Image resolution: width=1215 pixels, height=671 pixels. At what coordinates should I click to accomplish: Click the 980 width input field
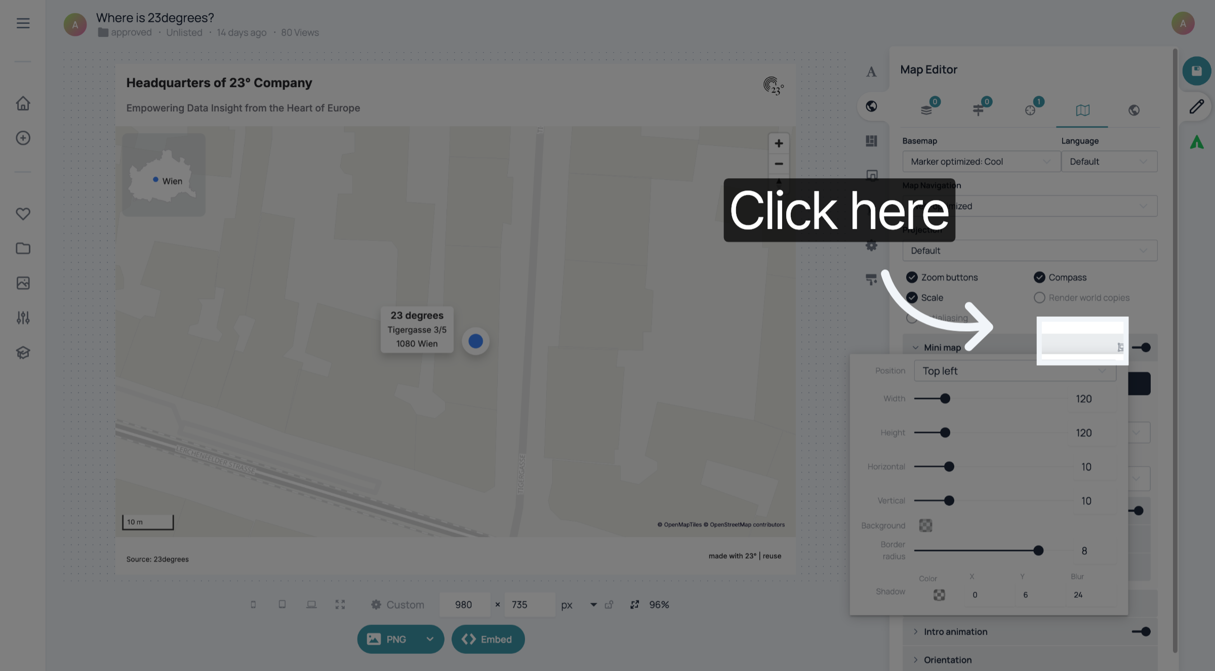click(464, 605)
